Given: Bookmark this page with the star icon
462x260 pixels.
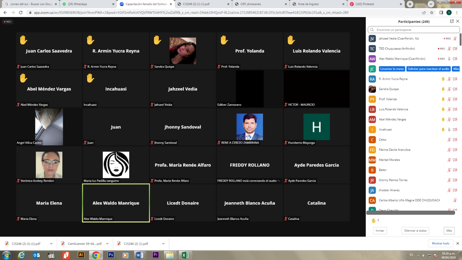Looking at the screenshot, I should (432, 13).
